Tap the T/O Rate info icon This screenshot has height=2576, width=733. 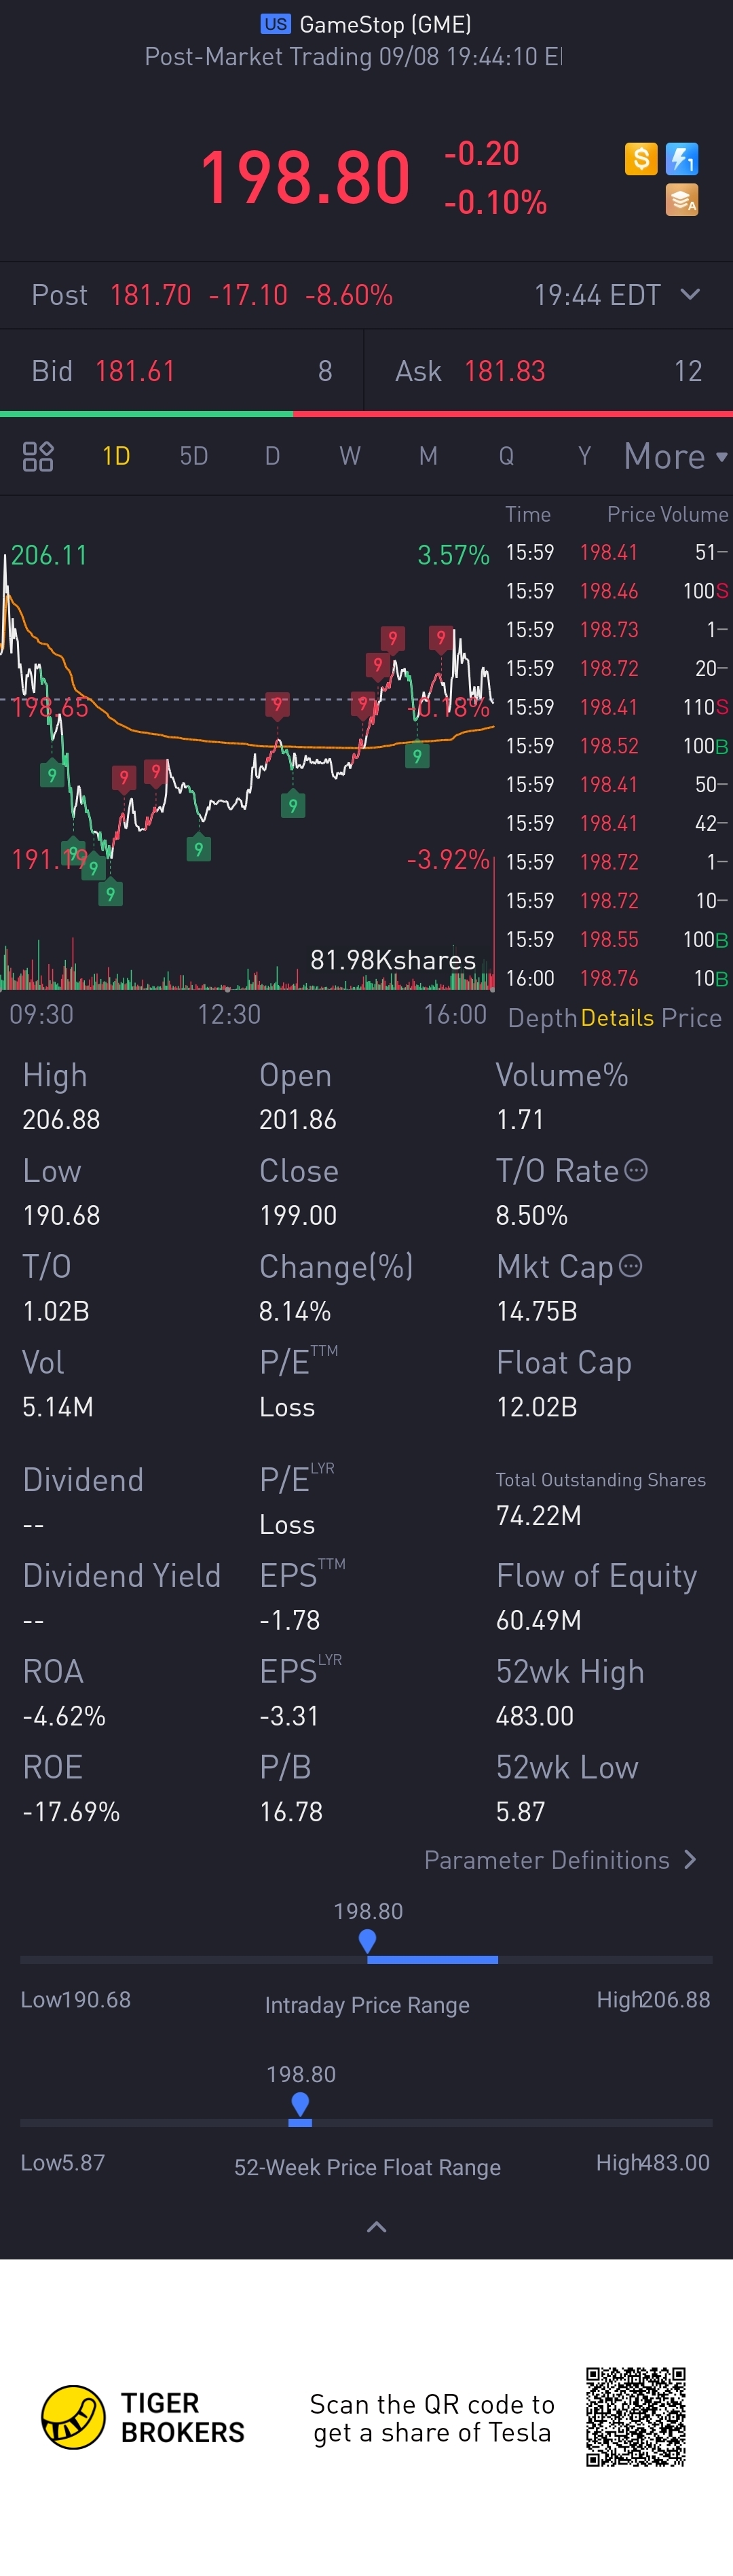636,1170
